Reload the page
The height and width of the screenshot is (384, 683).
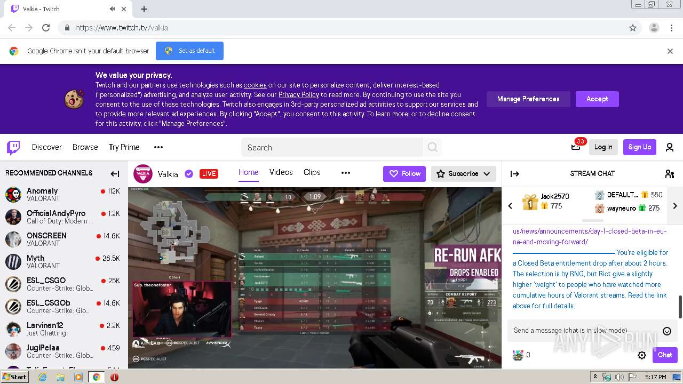(x=46, y=28)
